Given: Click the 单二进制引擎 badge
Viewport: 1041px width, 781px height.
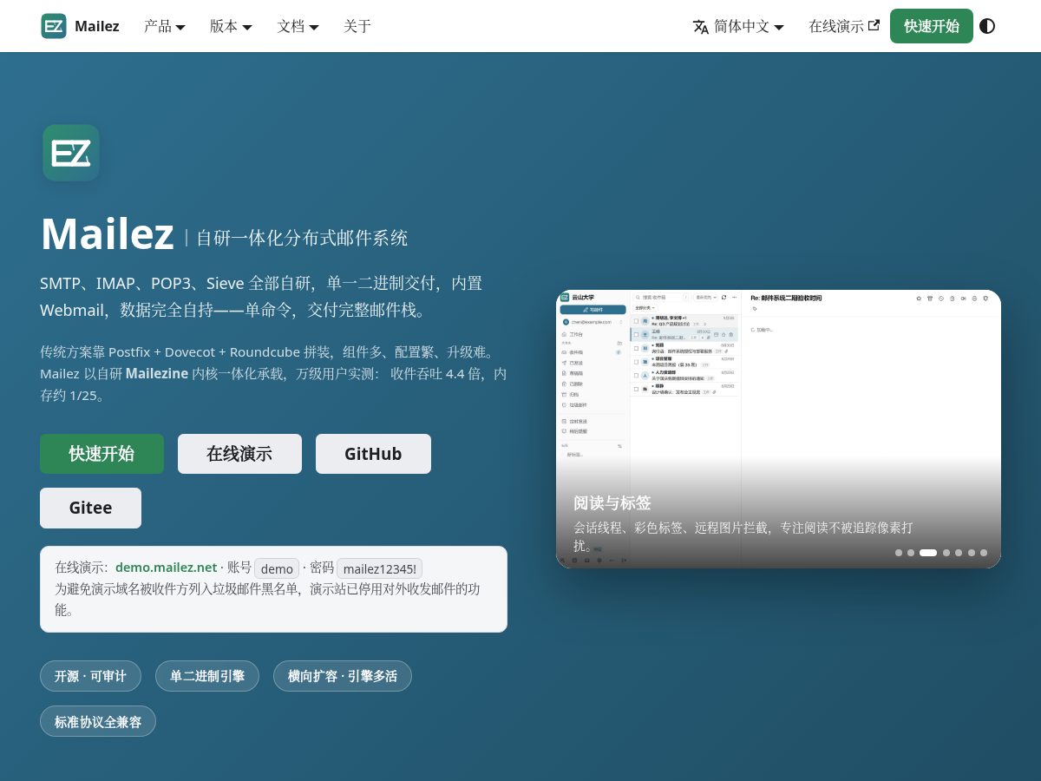Looking at the screenshot, I should 207,676.
